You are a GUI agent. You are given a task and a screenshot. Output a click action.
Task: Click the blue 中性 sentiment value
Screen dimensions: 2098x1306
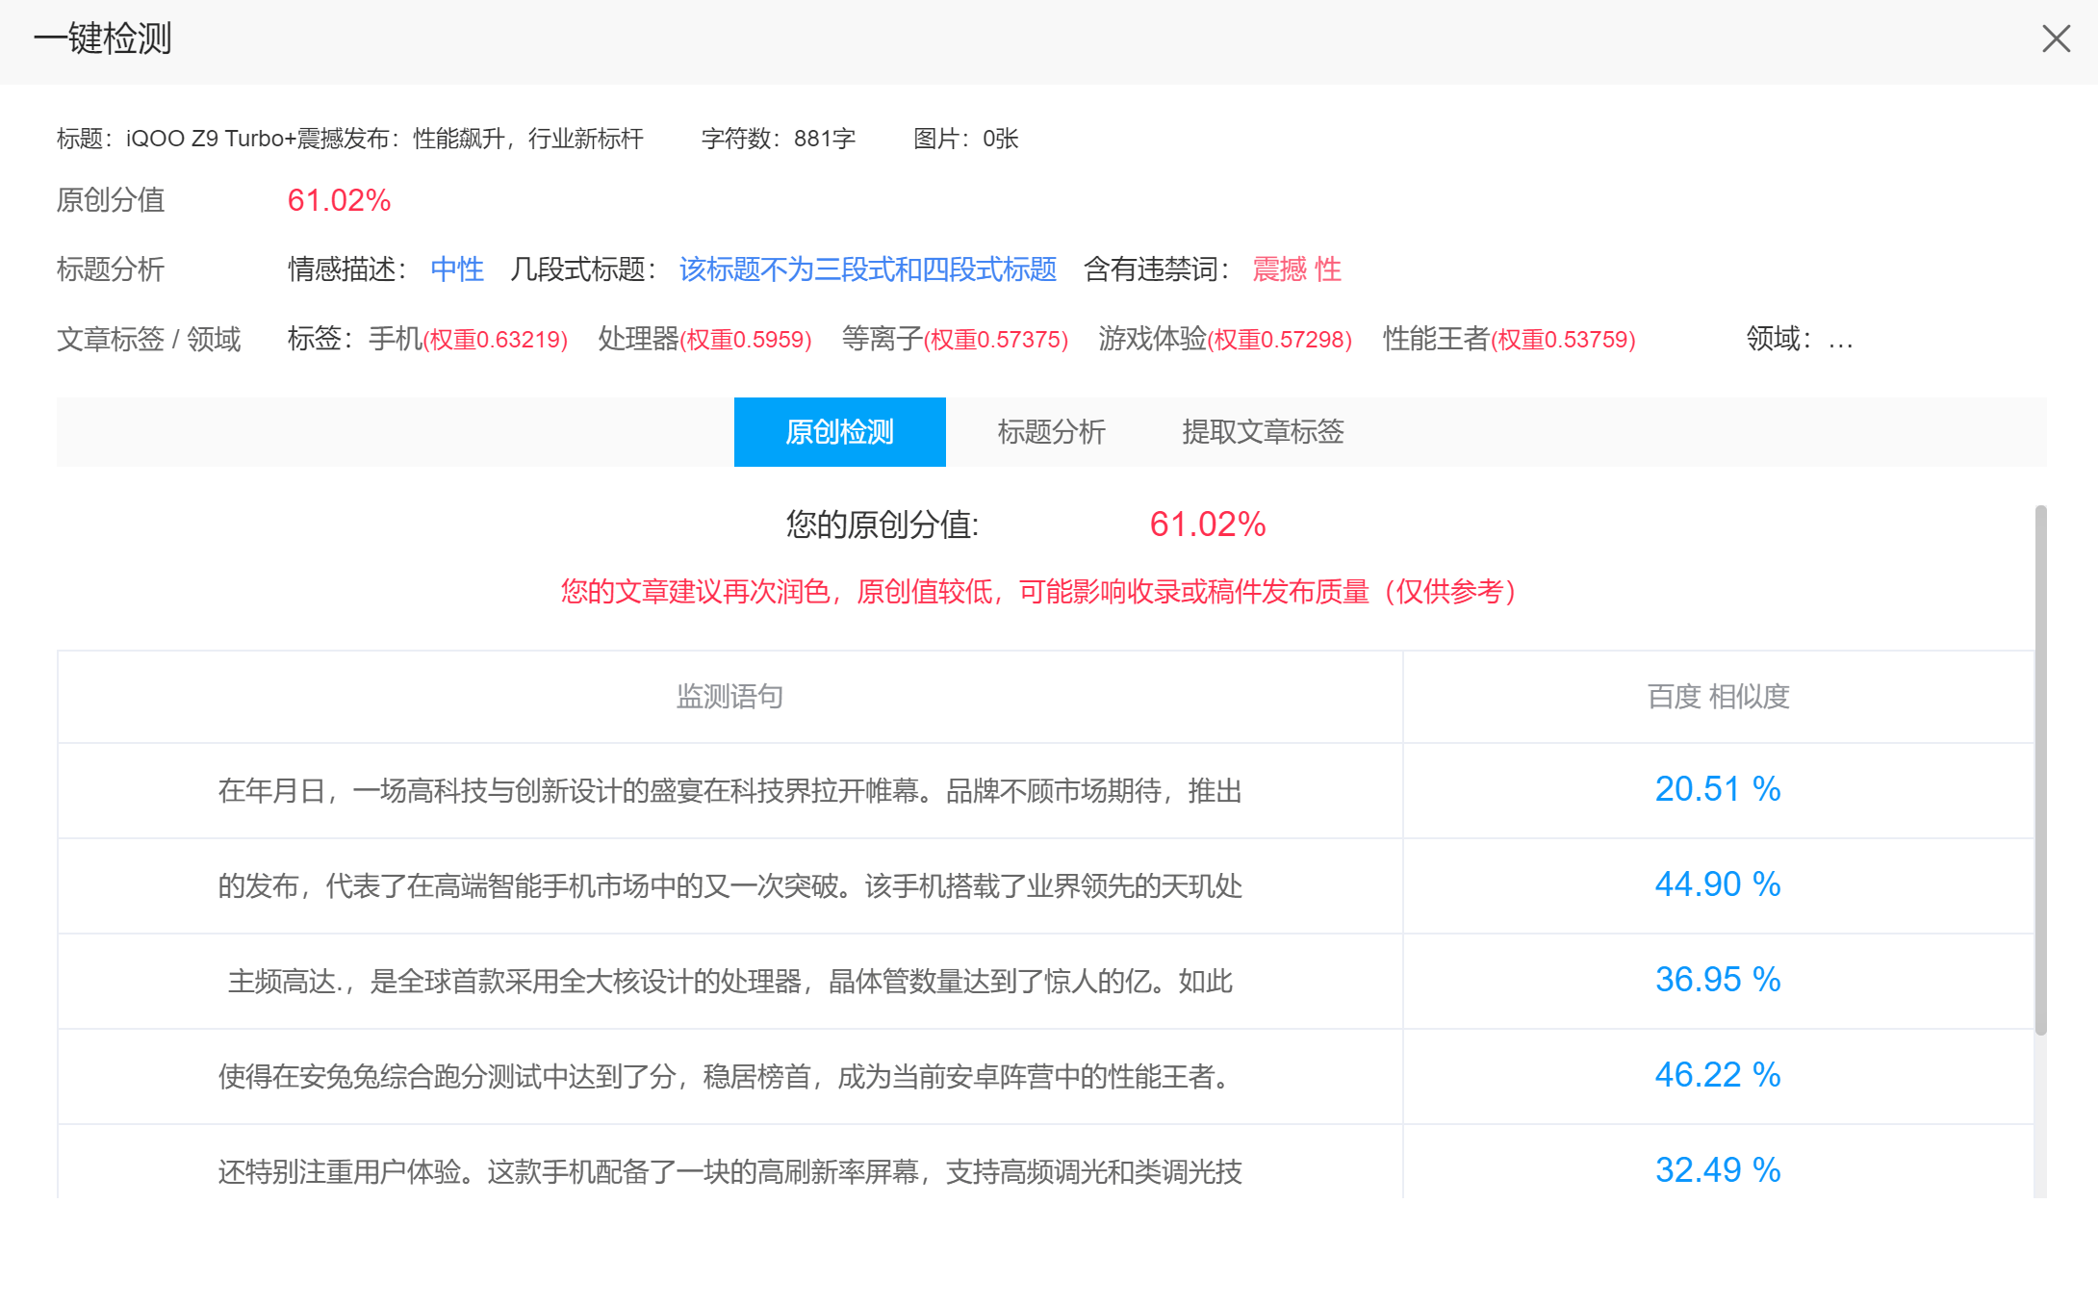tap(457, 269)
